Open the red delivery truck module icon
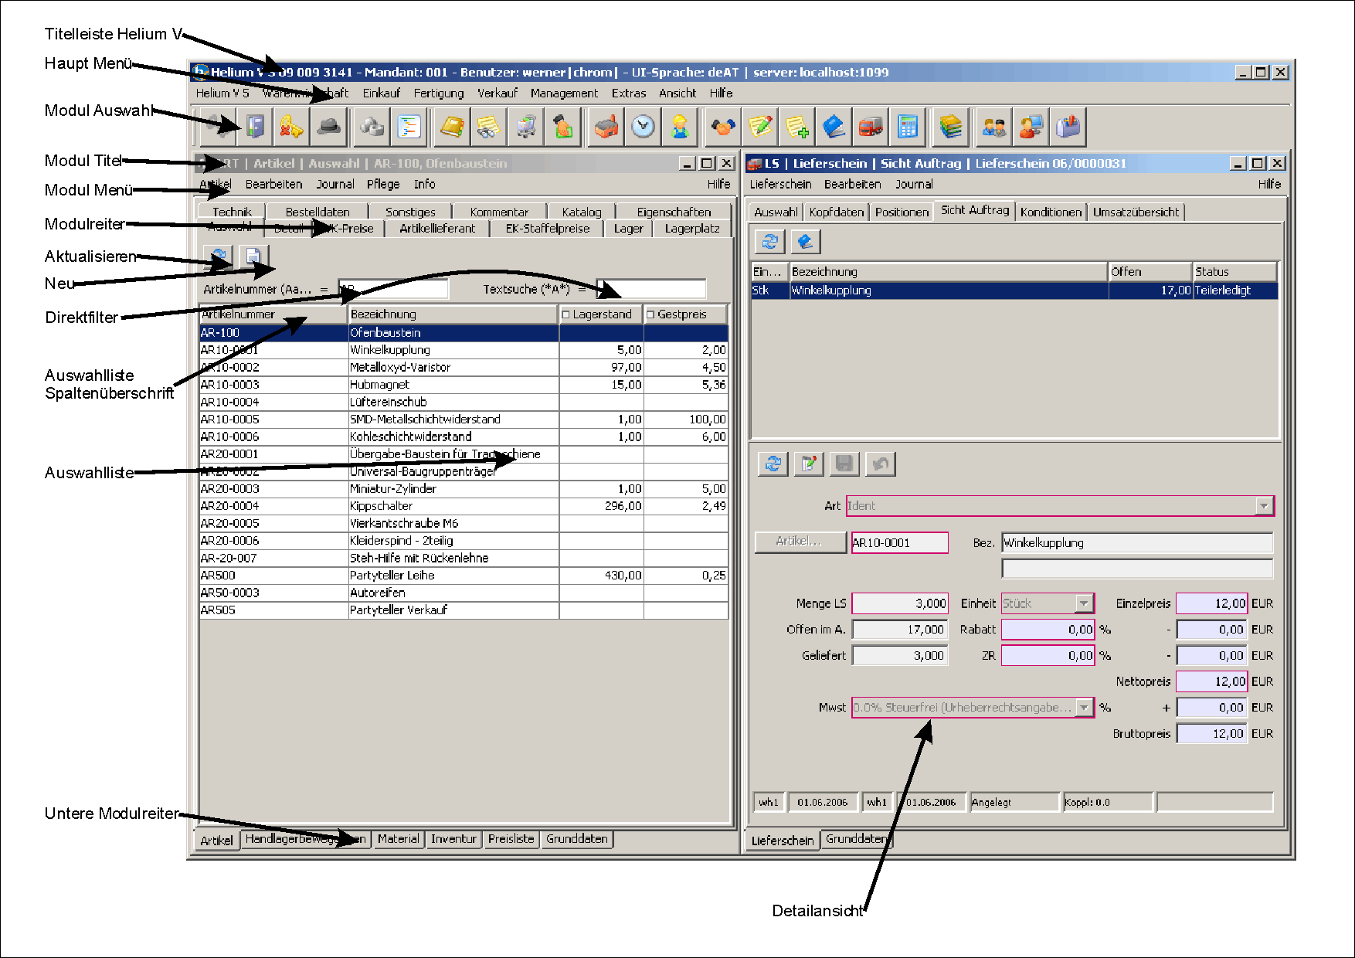 tap(871, 127)
